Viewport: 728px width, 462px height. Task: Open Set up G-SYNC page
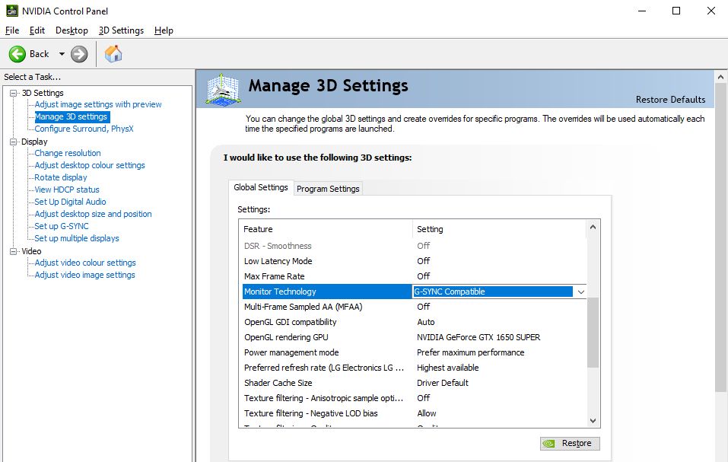(62, 226)
